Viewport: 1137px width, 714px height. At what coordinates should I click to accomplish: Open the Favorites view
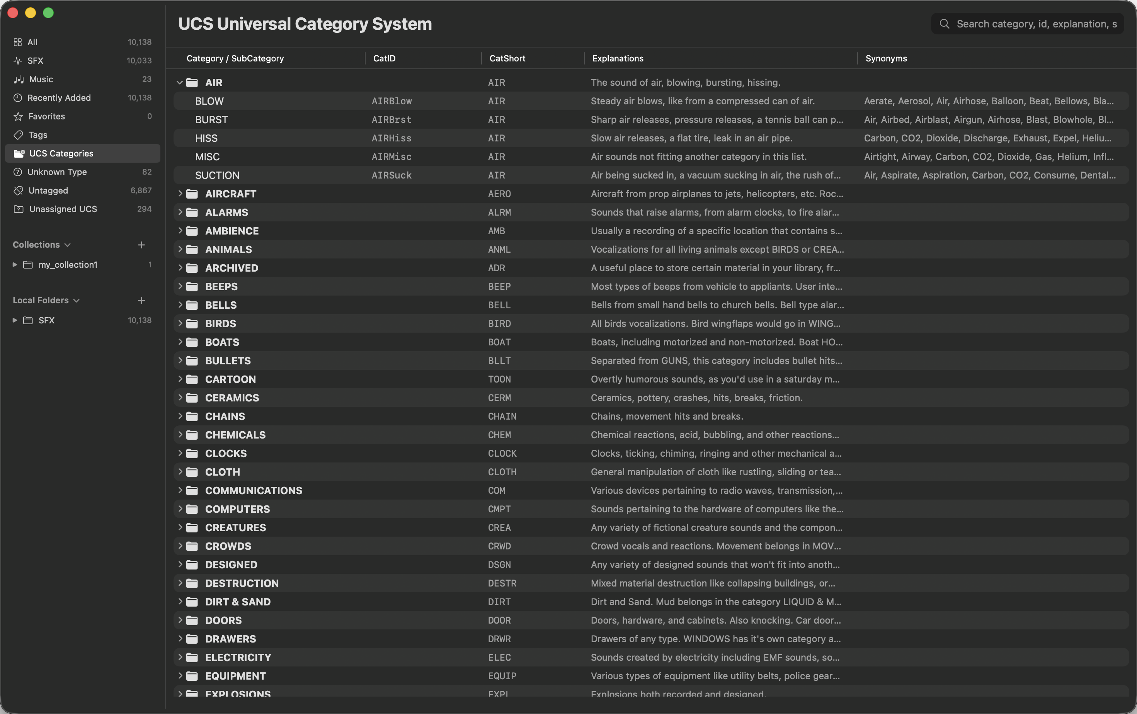(83, 116)
